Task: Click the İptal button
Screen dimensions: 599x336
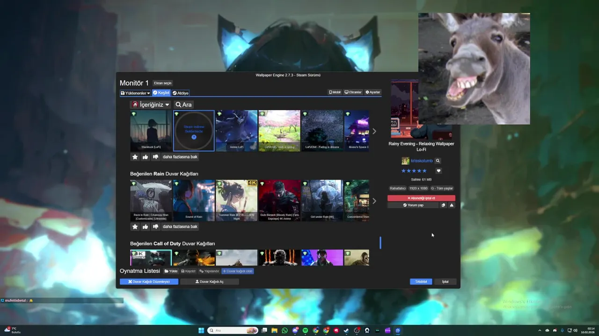Action: [x=445, y=282]
